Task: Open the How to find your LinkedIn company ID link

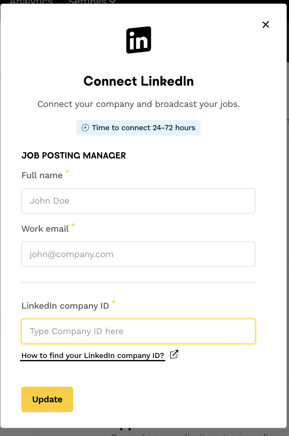Action: 93,355
